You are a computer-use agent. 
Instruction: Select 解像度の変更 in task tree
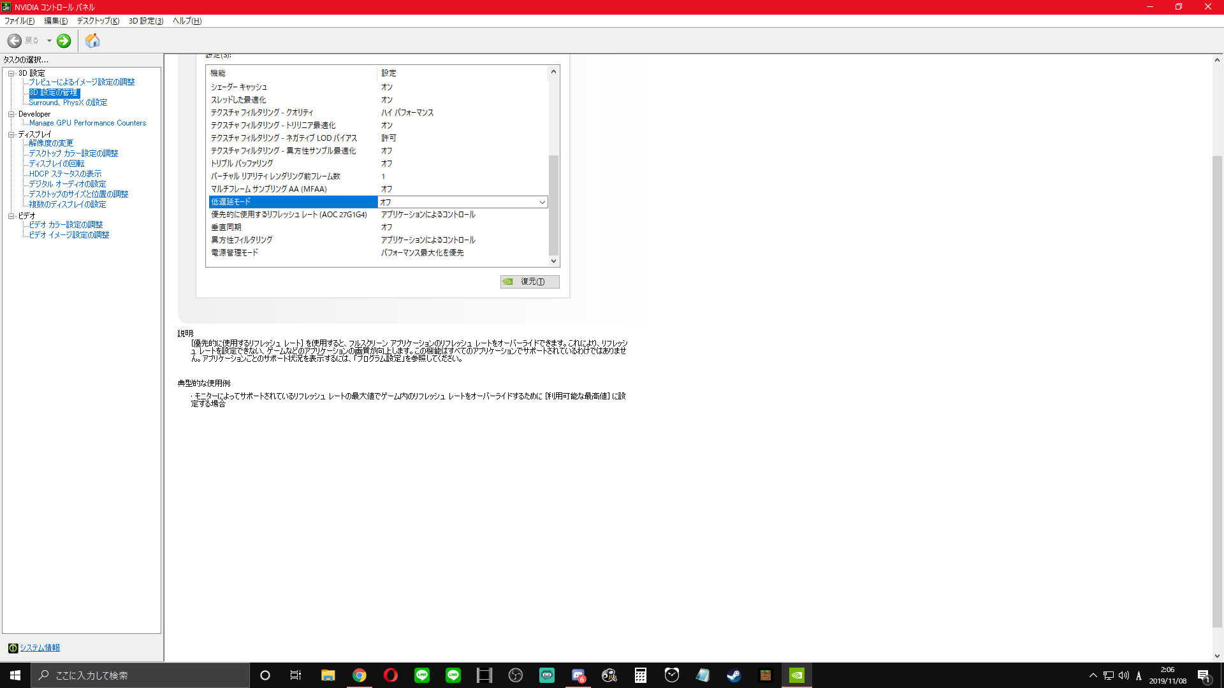[x=51, y=143]
